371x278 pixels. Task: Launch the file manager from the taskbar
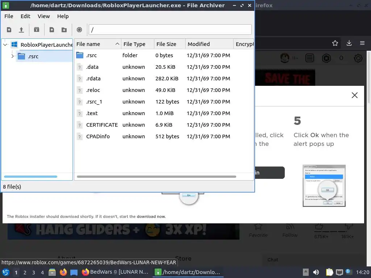point(52,272)
